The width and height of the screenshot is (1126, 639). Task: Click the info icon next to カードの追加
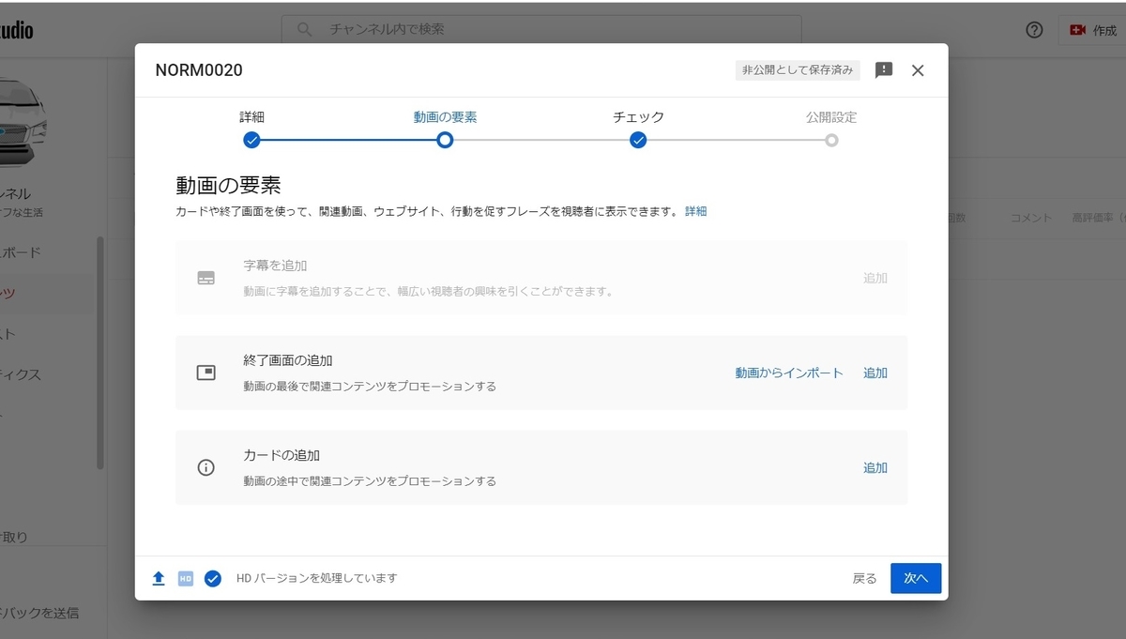(206, 467)
